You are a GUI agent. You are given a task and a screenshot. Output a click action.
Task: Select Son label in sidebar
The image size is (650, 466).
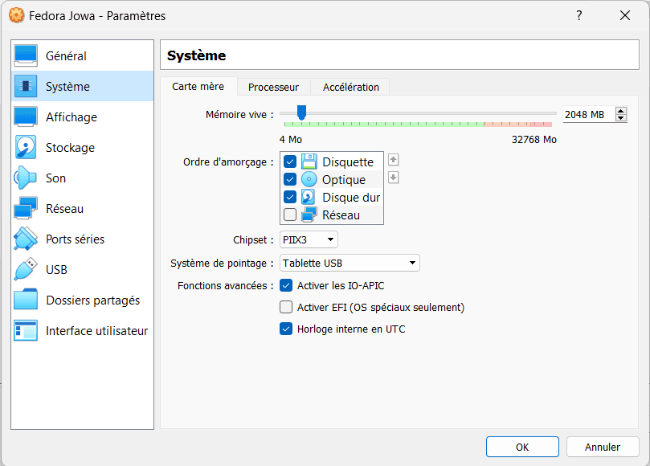click(x=55, y=178)
